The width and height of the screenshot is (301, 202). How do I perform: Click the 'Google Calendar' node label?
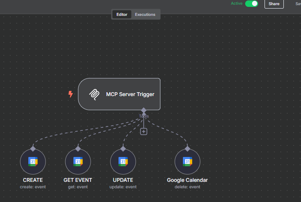187,180
